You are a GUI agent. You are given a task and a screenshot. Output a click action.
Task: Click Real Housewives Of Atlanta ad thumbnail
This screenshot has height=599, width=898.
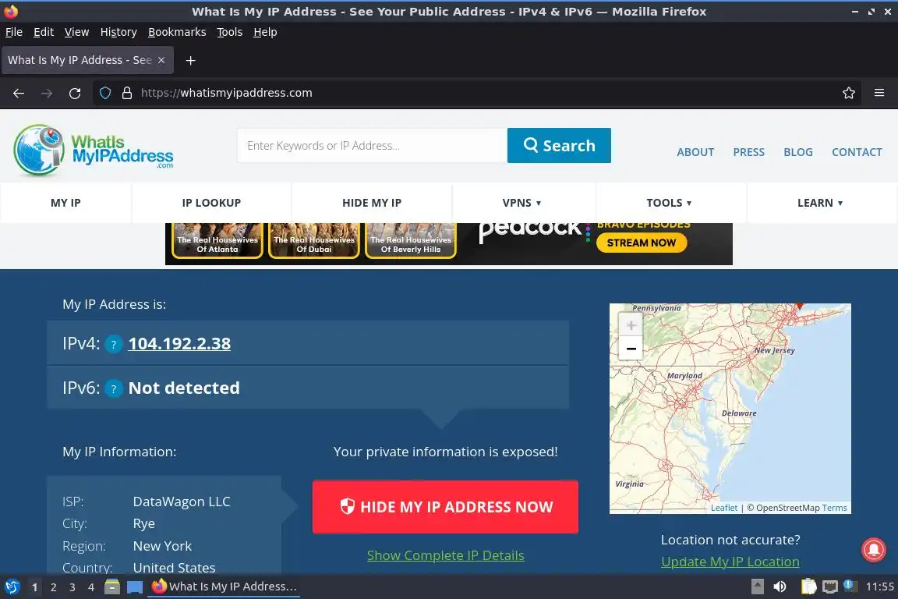(217, 242)
